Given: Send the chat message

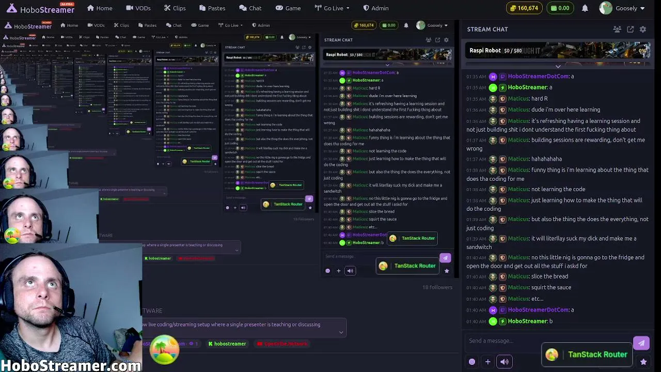Looking at the screenshot, I should (x=641, y=343).
